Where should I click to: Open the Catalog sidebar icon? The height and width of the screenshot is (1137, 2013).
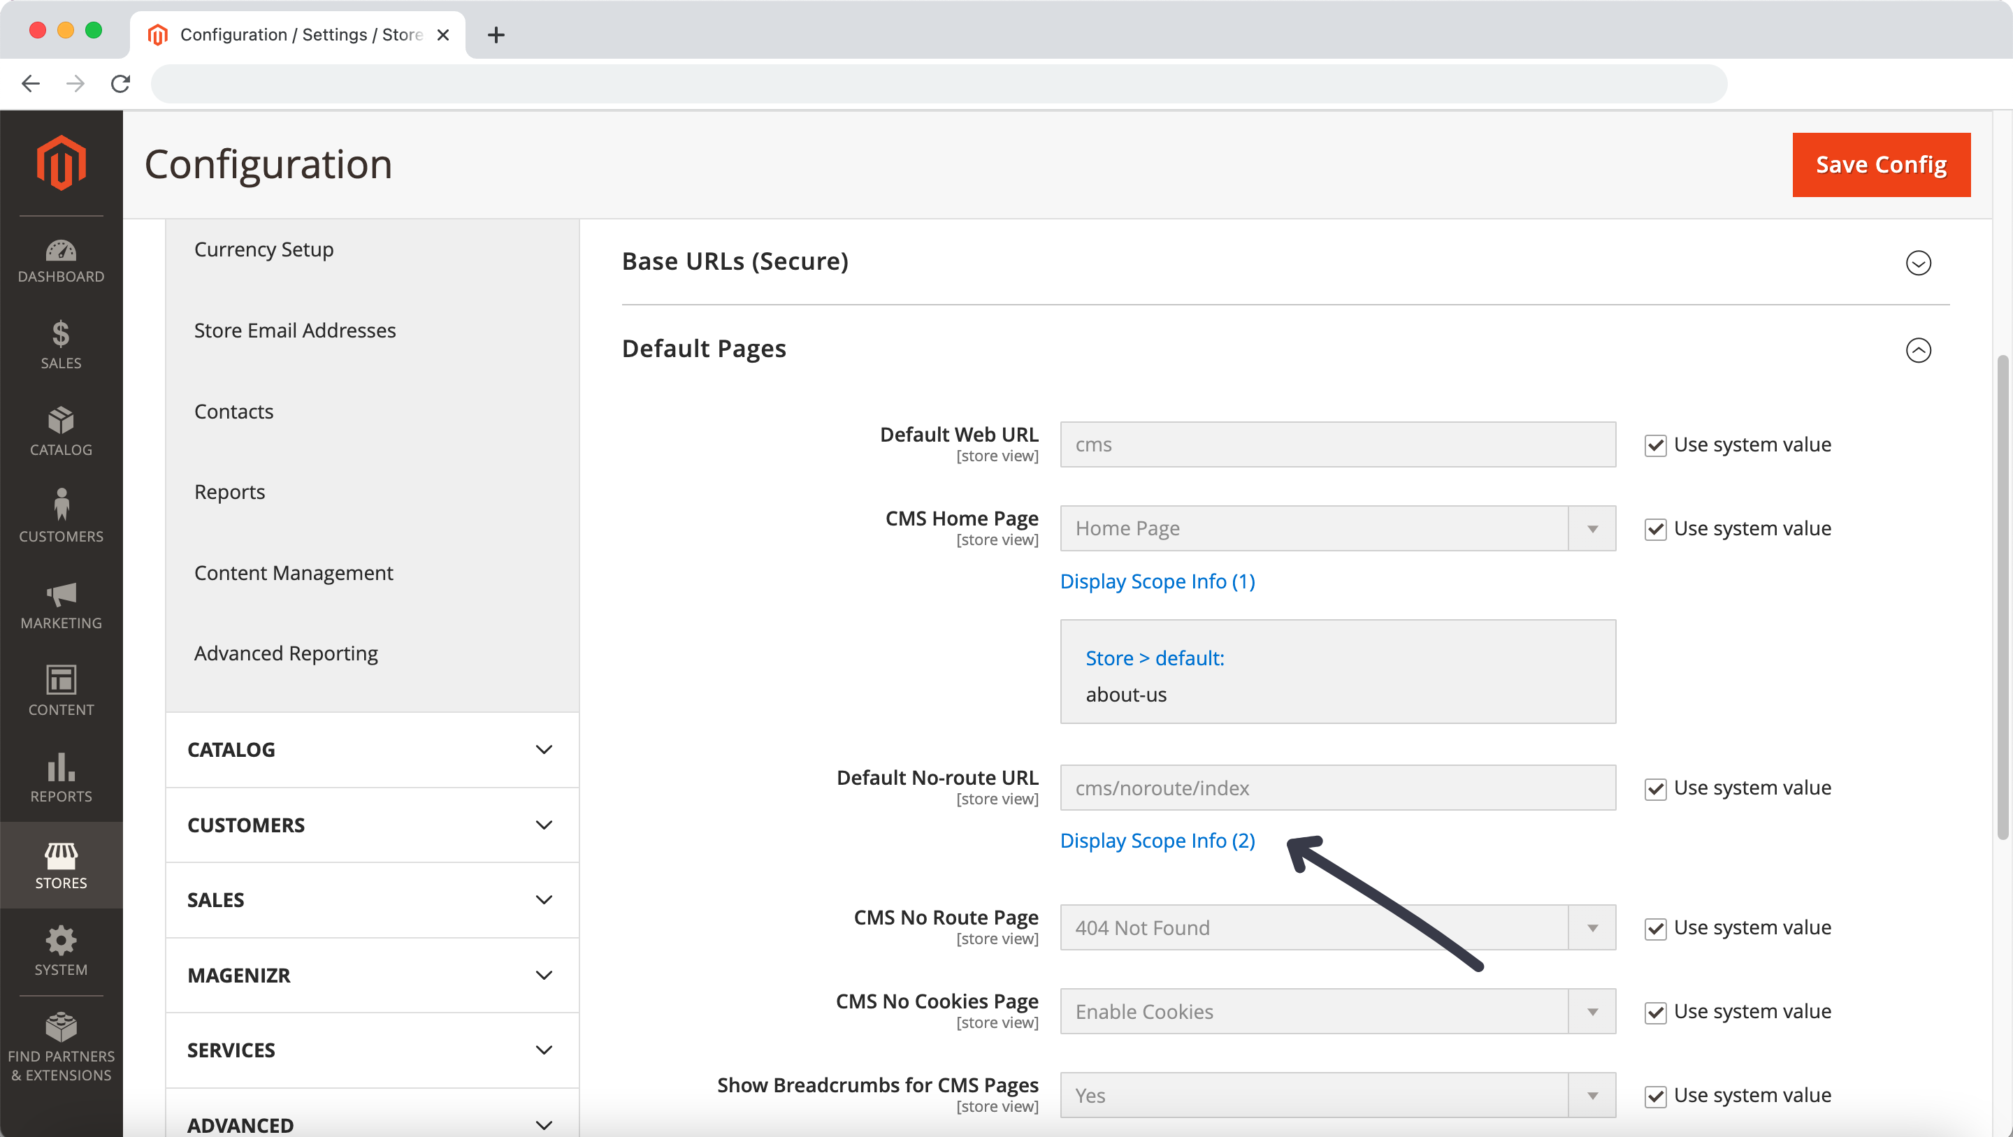click(61, 431)
